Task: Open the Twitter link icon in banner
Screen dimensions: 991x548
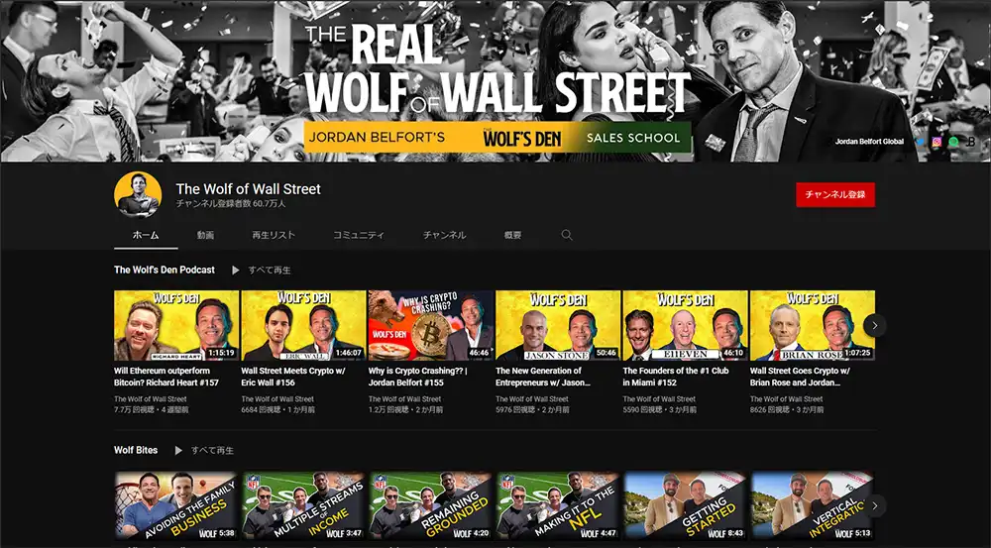Action: pos(920,142)
